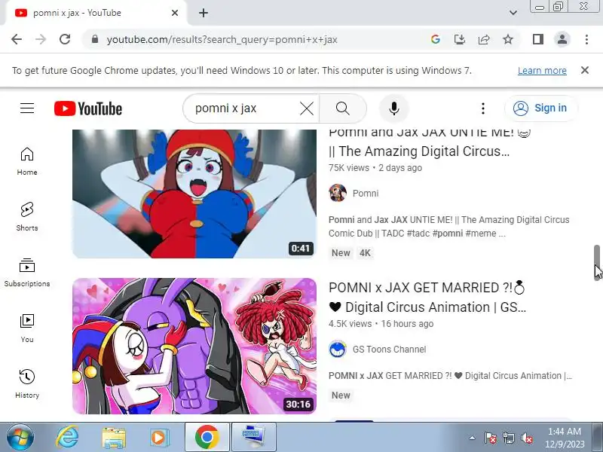The height and width of the screenshot is (452, 603).
Task: Dismiss the Chrome update notification bar
Action: coord(585,70)
